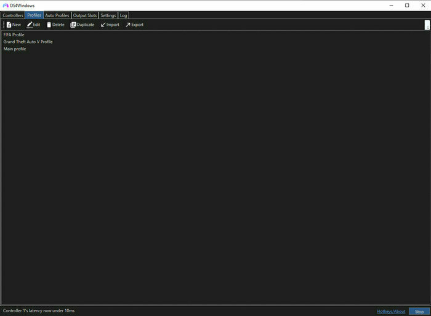
Task: Open the toolbar overflow dropdown at right edge
Action: (x=427, y=25)
